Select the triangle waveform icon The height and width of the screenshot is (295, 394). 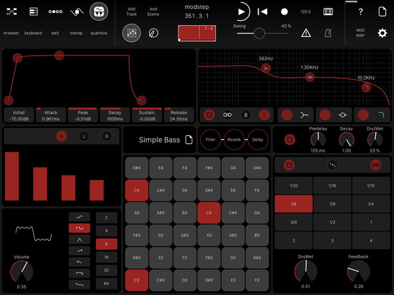coord(80,240)
